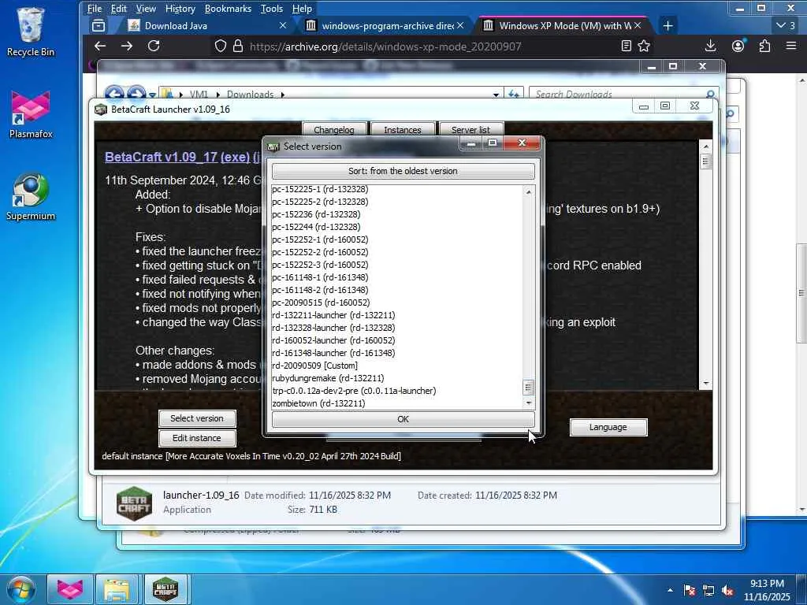Open the Language button in BetaCraft

pyautogui.click(x=608, y=427)
